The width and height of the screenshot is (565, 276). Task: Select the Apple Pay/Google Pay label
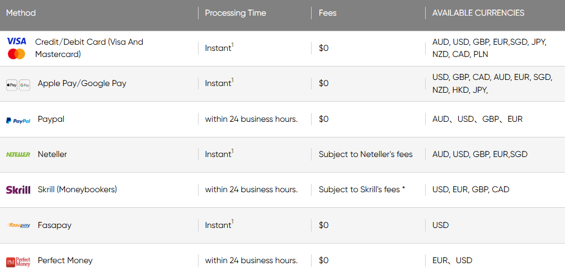point(82,83)
